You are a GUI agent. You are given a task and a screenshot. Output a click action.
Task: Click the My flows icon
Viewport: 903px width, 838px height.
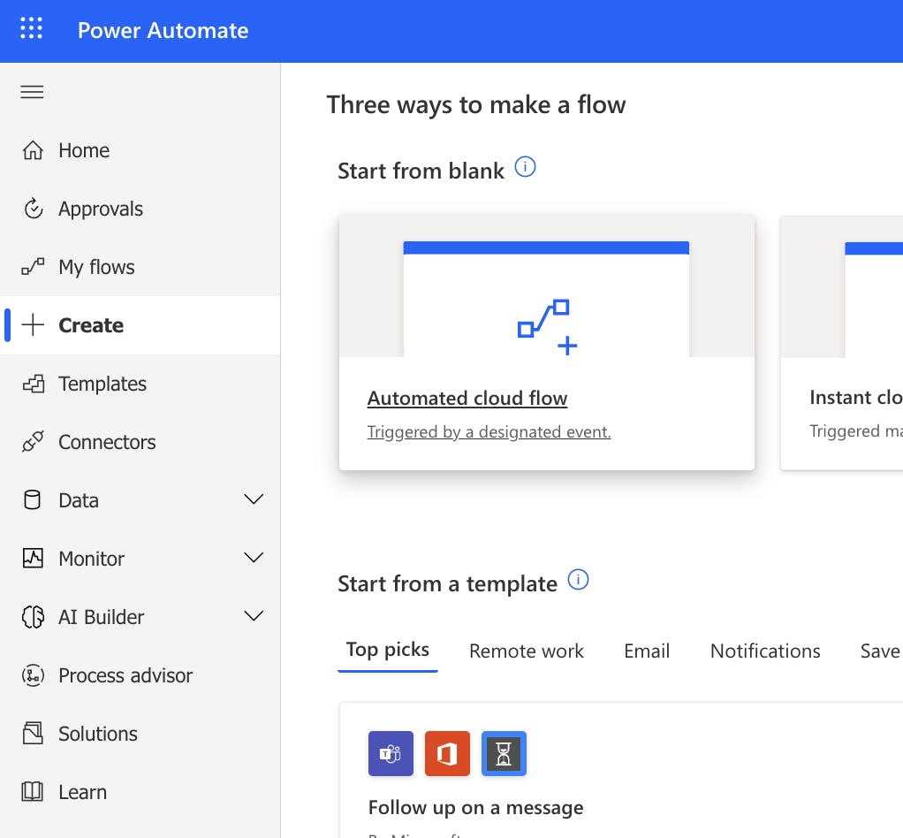(x=33, y=267)
